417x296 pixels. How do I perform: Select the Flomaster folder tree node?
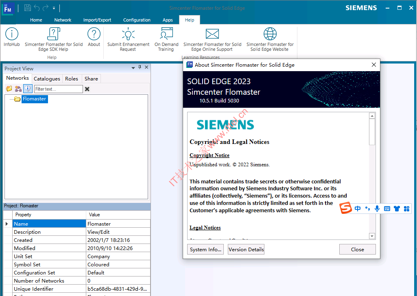click(x=34, y=99)
